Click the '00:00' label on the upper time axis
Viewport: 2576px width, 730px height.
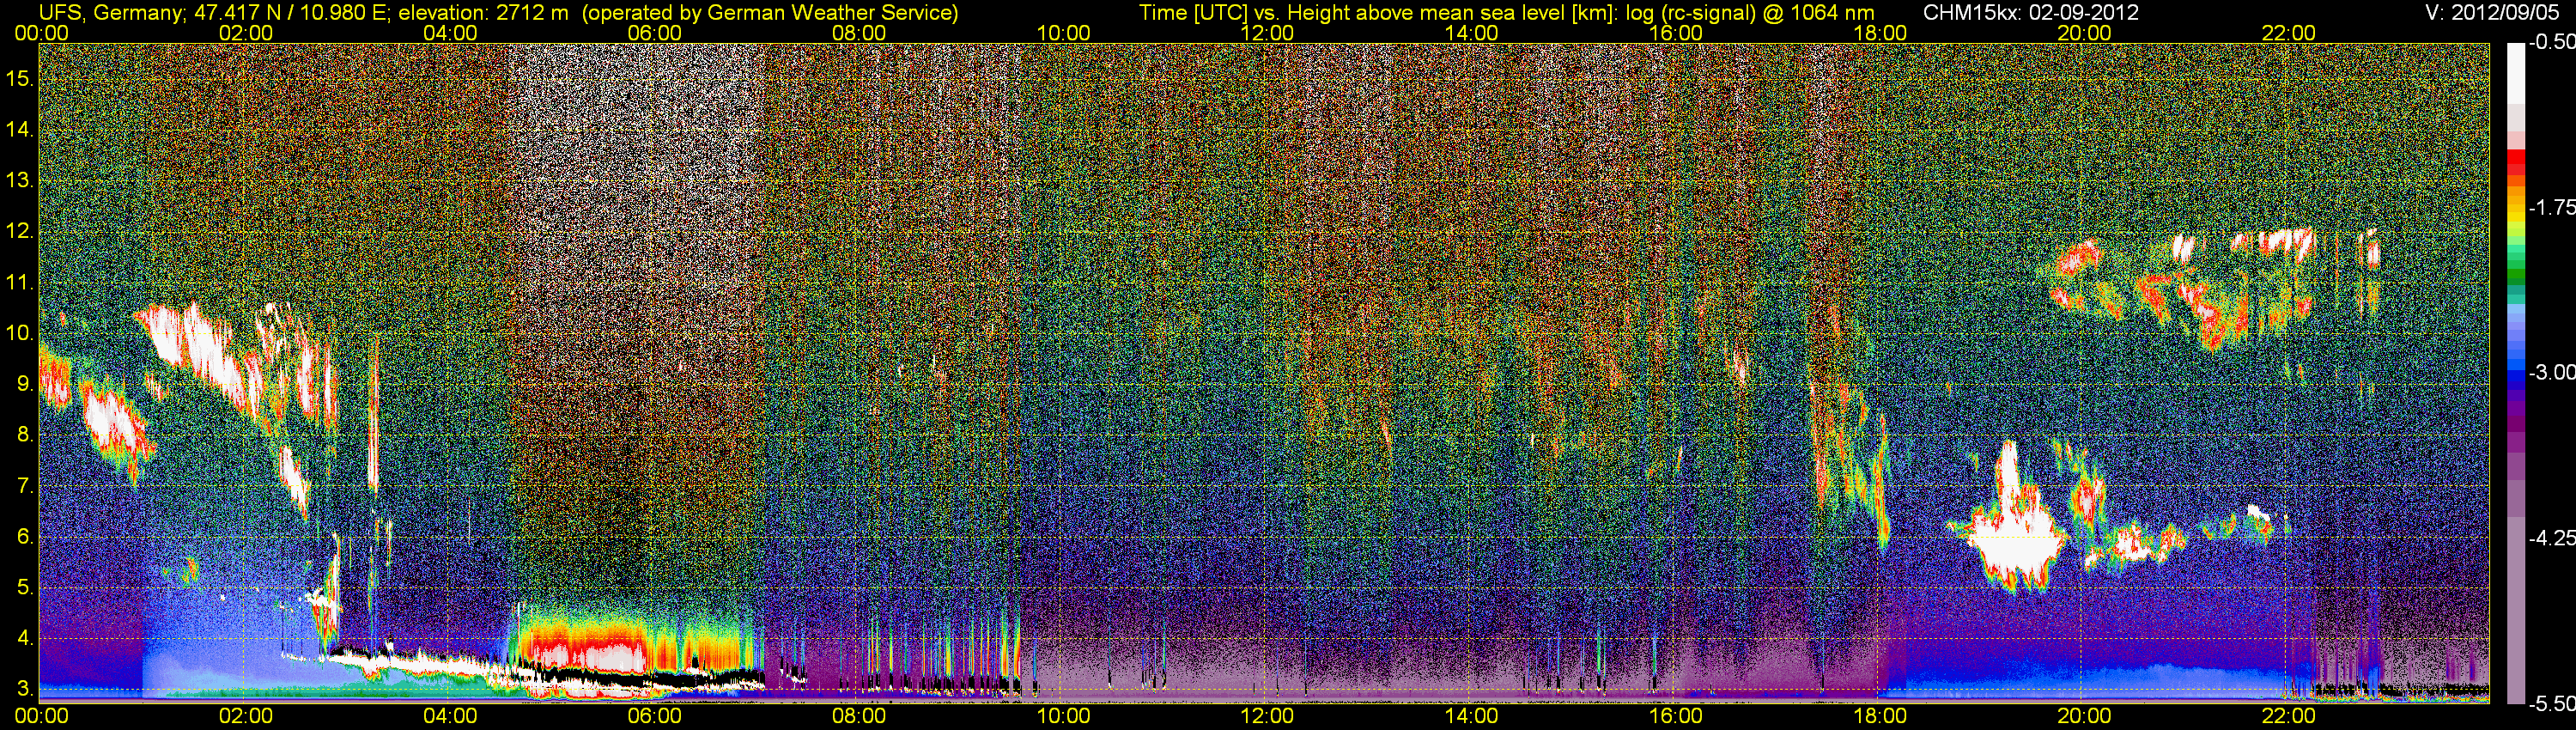[x=42, y=33]
